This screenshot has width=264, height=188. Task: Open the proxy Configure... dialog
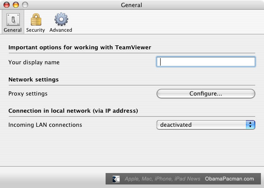(x=206, y=93)
